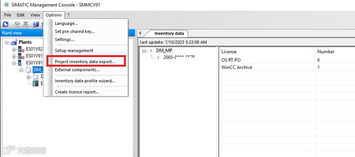Switch to the Inventory data tab
The width and height of the screenshot is (355, 157).
coord(169,33)
